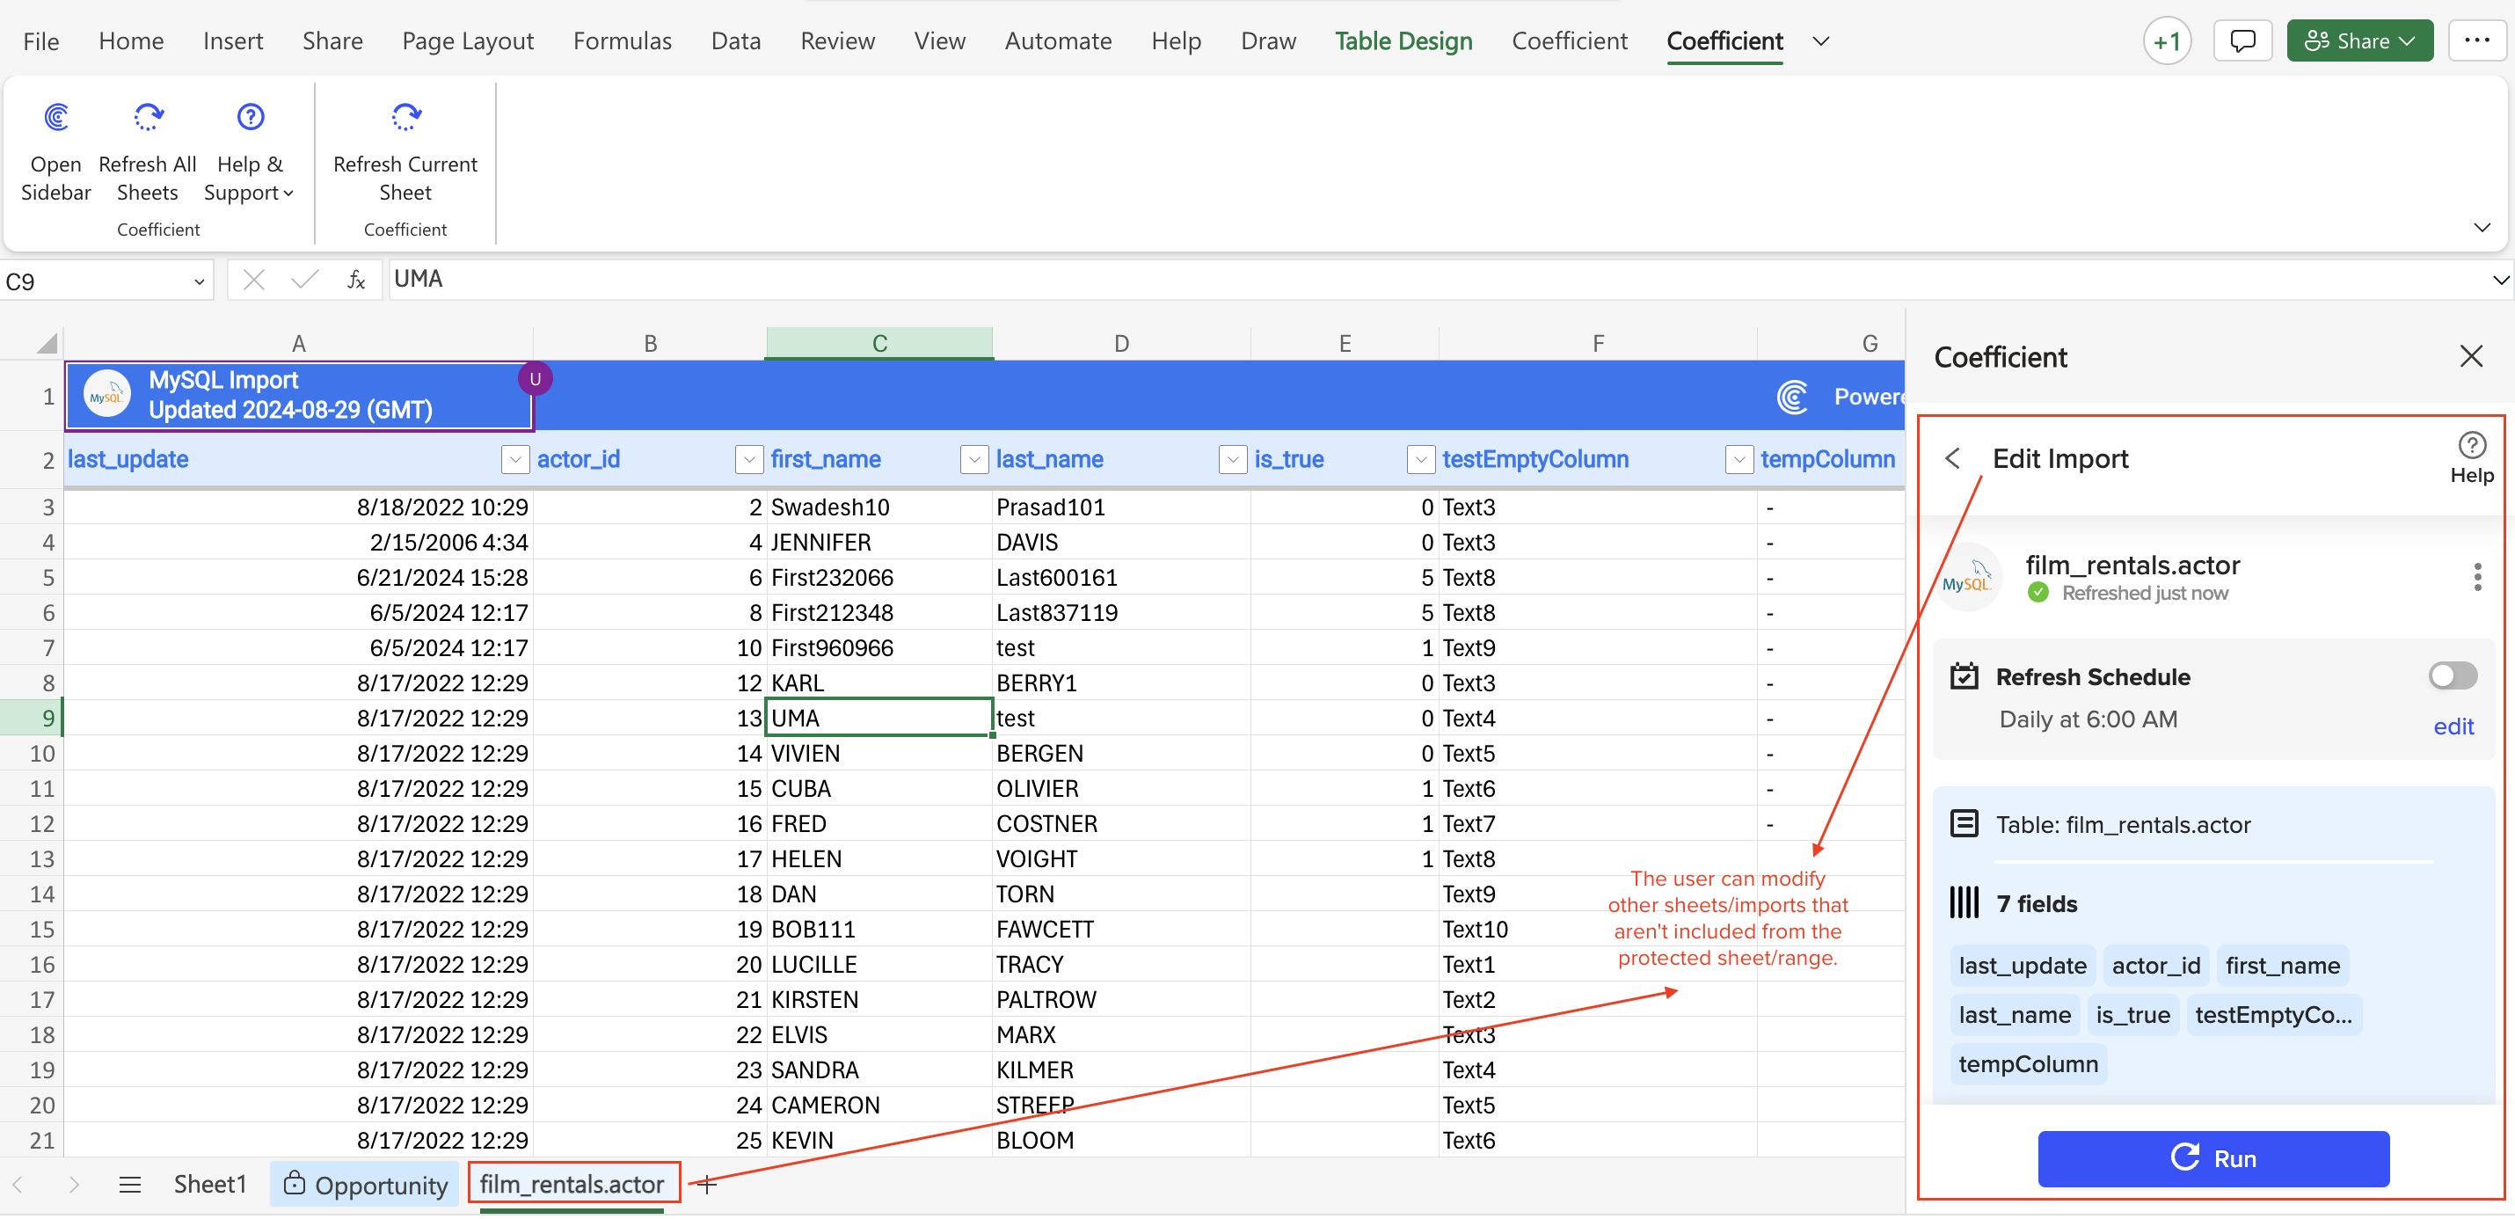Switch to the Data tab
The height and width of the screenshot is (1219, 2515).
[735, 41]
